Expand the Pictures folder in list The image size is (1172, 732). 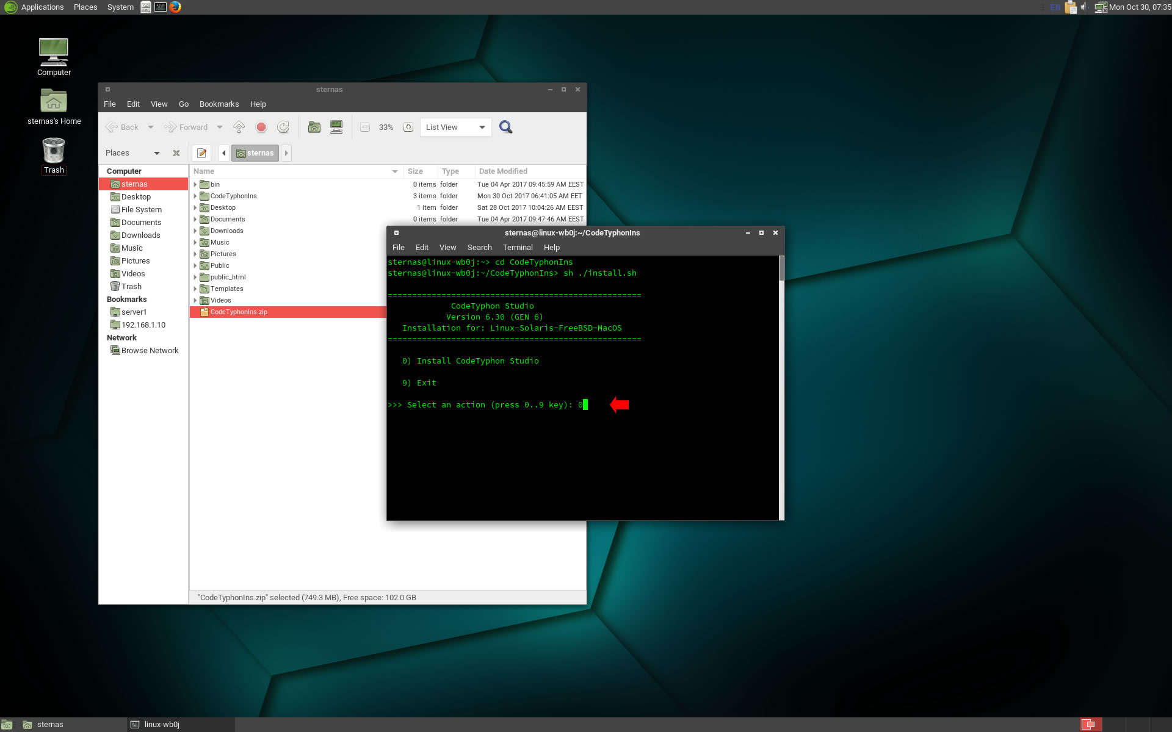click(x=195, y=254)
